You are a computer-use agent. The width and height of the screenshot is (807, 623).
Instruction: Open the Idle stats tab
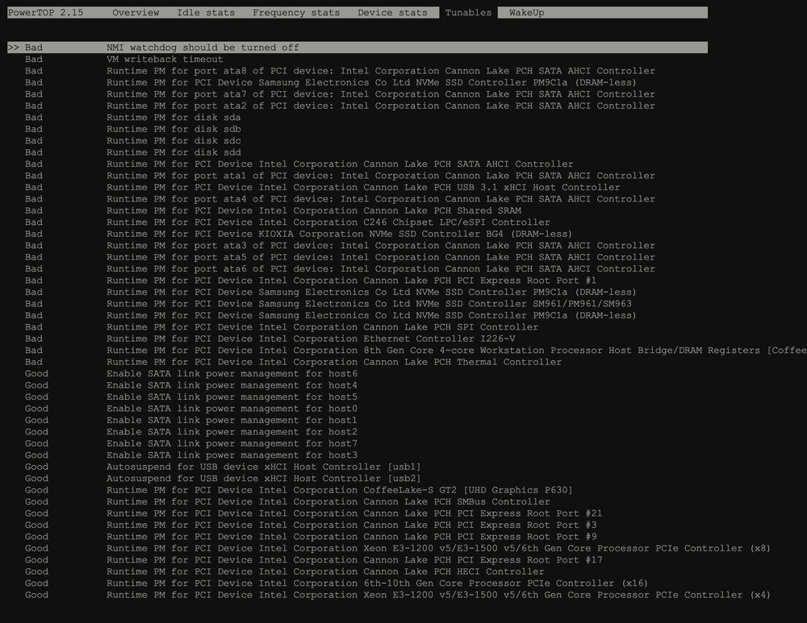click(x=206, y=12)
